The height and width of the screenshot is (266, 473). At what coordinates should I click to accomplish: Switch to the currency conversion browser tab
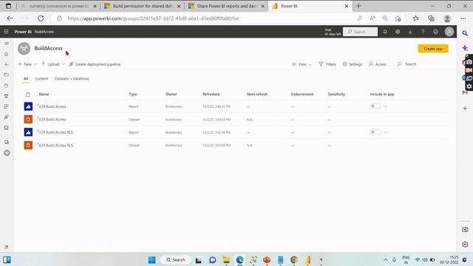[59, 6]
